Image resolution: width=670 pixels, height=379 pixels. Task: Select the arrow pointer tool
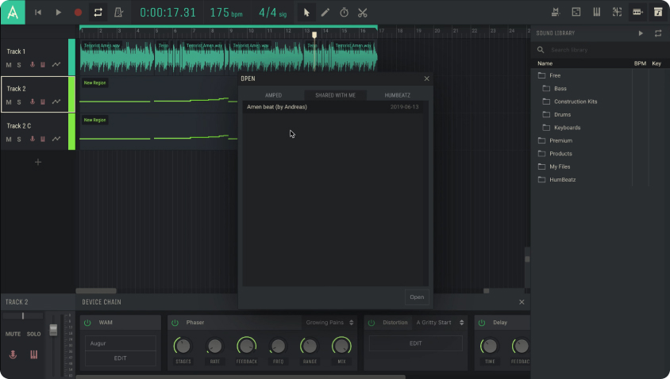(306, 13)
